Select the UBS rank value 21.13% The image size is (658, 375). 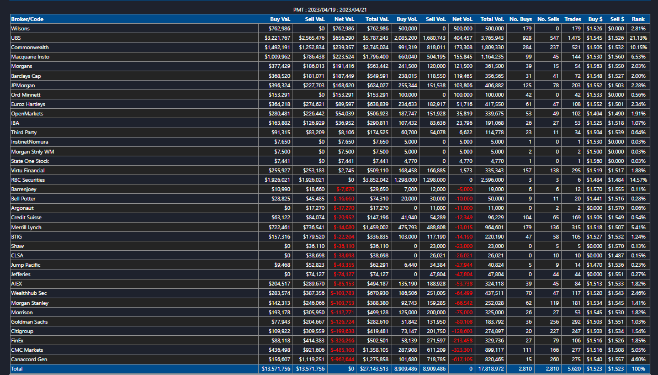pos(638,38)
